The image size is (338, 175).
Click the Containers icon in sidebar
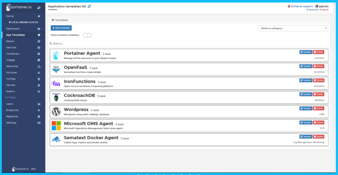pyautogui.click(x=39, y=54)
